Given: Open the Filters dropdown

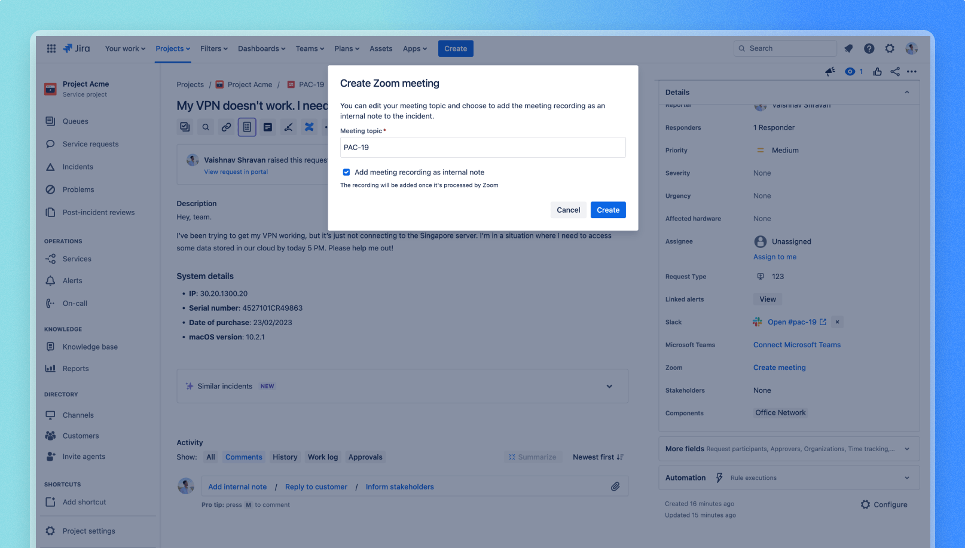Looking at the screenshot, I should pos(214,48).
